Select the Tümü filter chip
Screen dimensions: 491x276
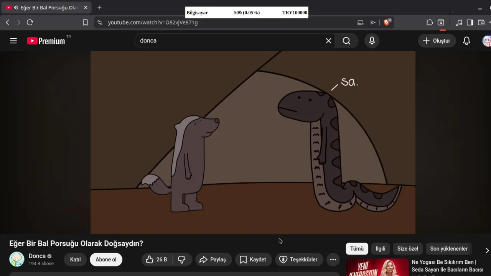(357, 249)
